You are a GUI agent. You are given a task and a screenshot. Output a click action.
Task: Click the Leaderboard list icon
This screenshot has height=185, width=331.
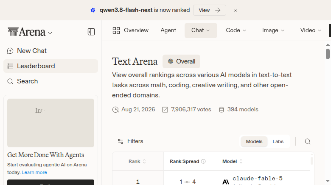(x=10, y=66)
